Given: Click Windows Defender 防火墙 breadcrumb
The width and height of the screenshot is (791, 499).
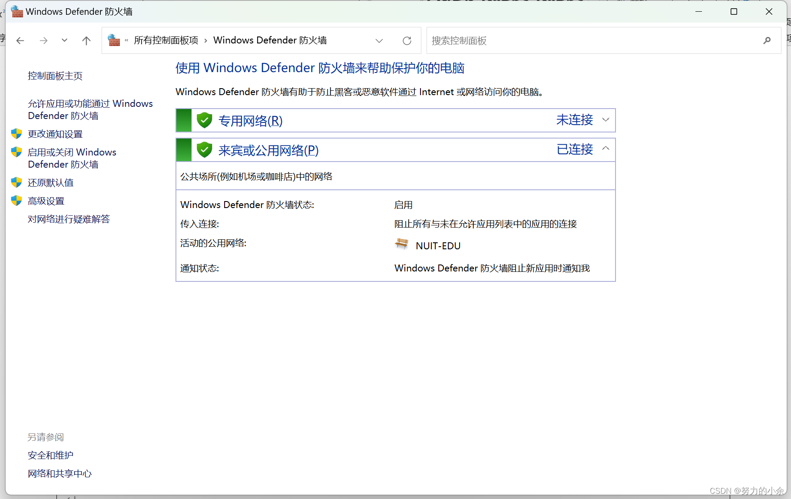Looking at the screenshot, I should pyautogui.click(x=270, y=40).
